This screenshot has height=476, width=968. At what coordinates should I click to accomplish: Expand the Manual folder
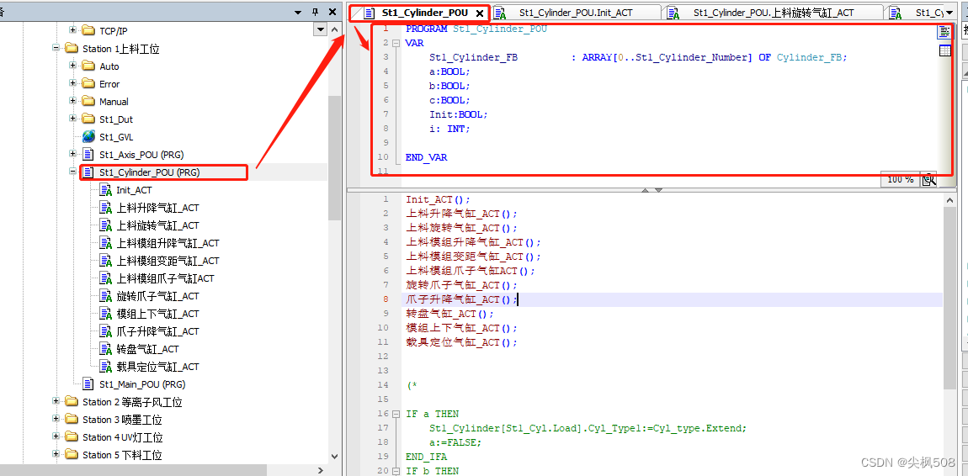pos(73,101)
